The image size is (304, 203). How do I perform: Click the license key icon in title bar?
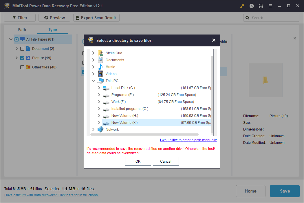coord(242,6)
